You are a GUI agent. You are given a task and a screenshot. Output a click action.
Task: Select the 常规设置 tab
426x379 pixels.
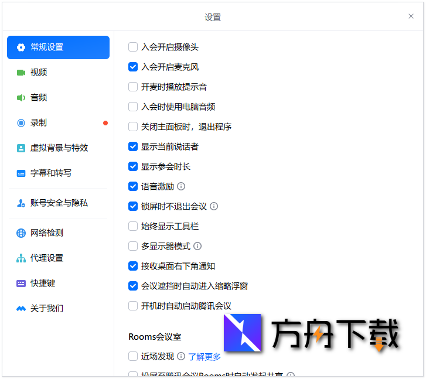(x=58, y=47)
